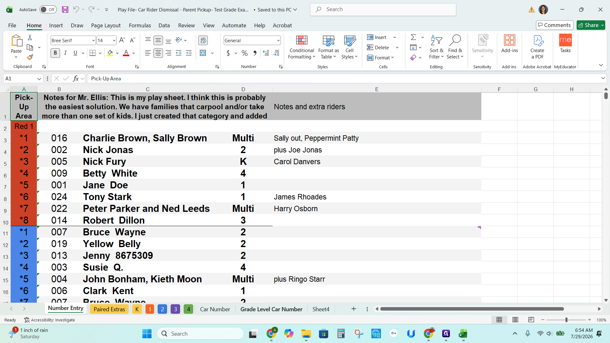Click the Paste clipboard icon
The image size is (610, 343).
16,41
